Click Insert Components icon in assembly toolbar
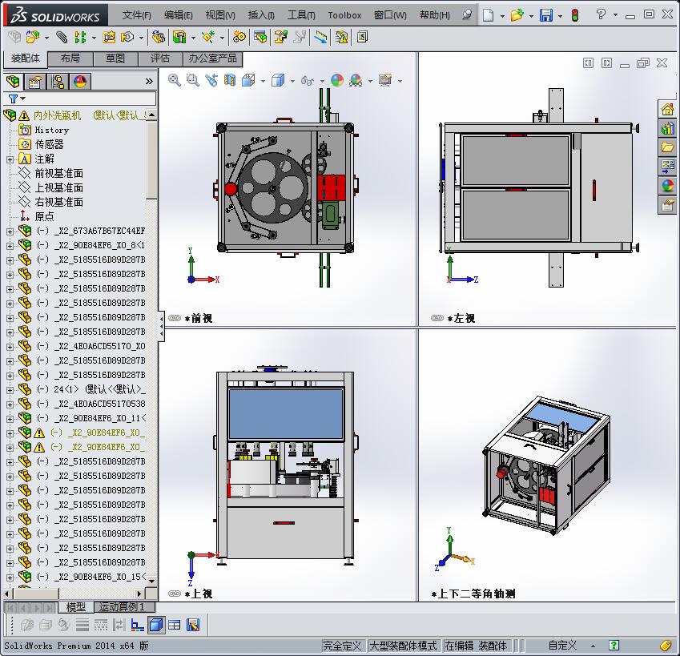The image size is (680, 656). pos(32,38)
